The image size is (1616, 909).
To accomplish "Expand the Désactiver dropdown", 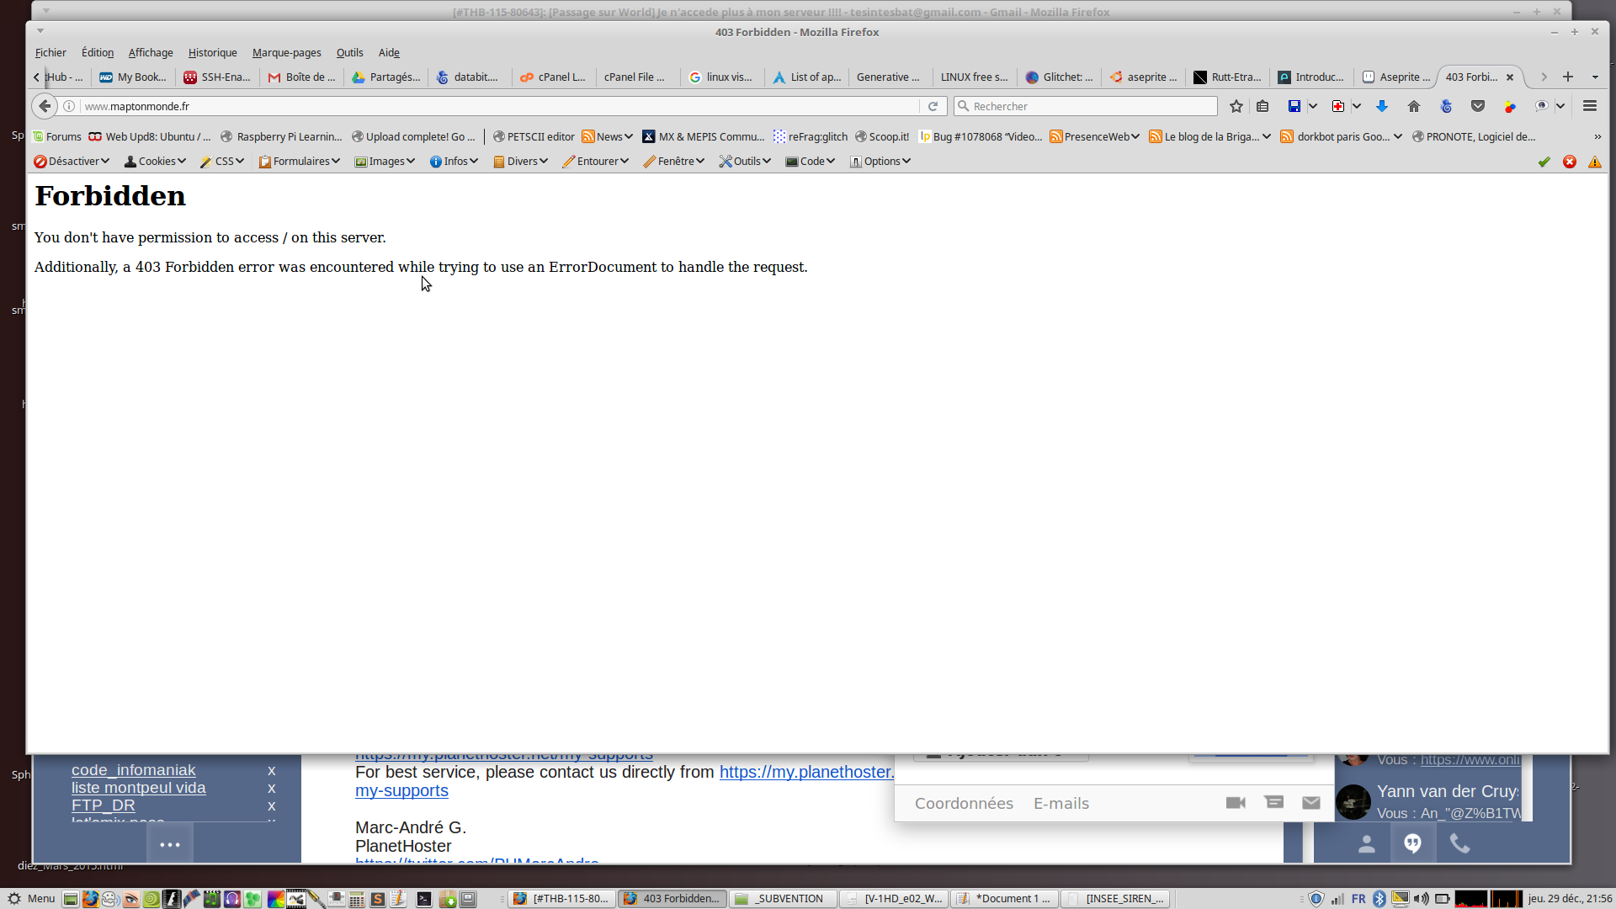I will (x=72, y=162).
